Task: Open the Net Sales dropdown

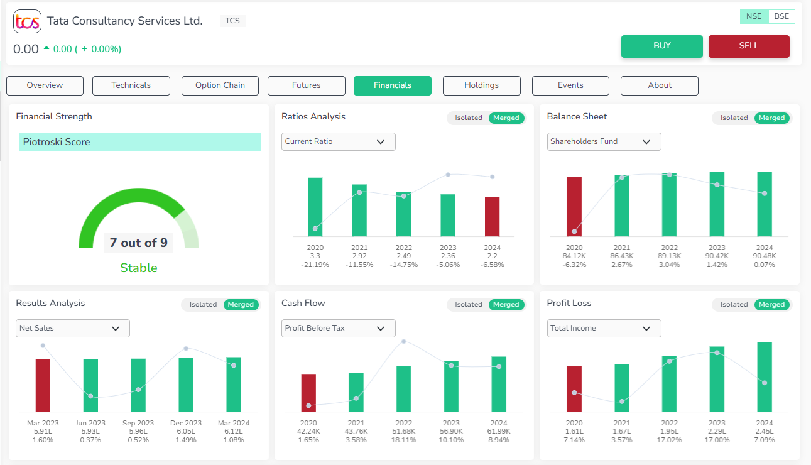Action: 73,328
